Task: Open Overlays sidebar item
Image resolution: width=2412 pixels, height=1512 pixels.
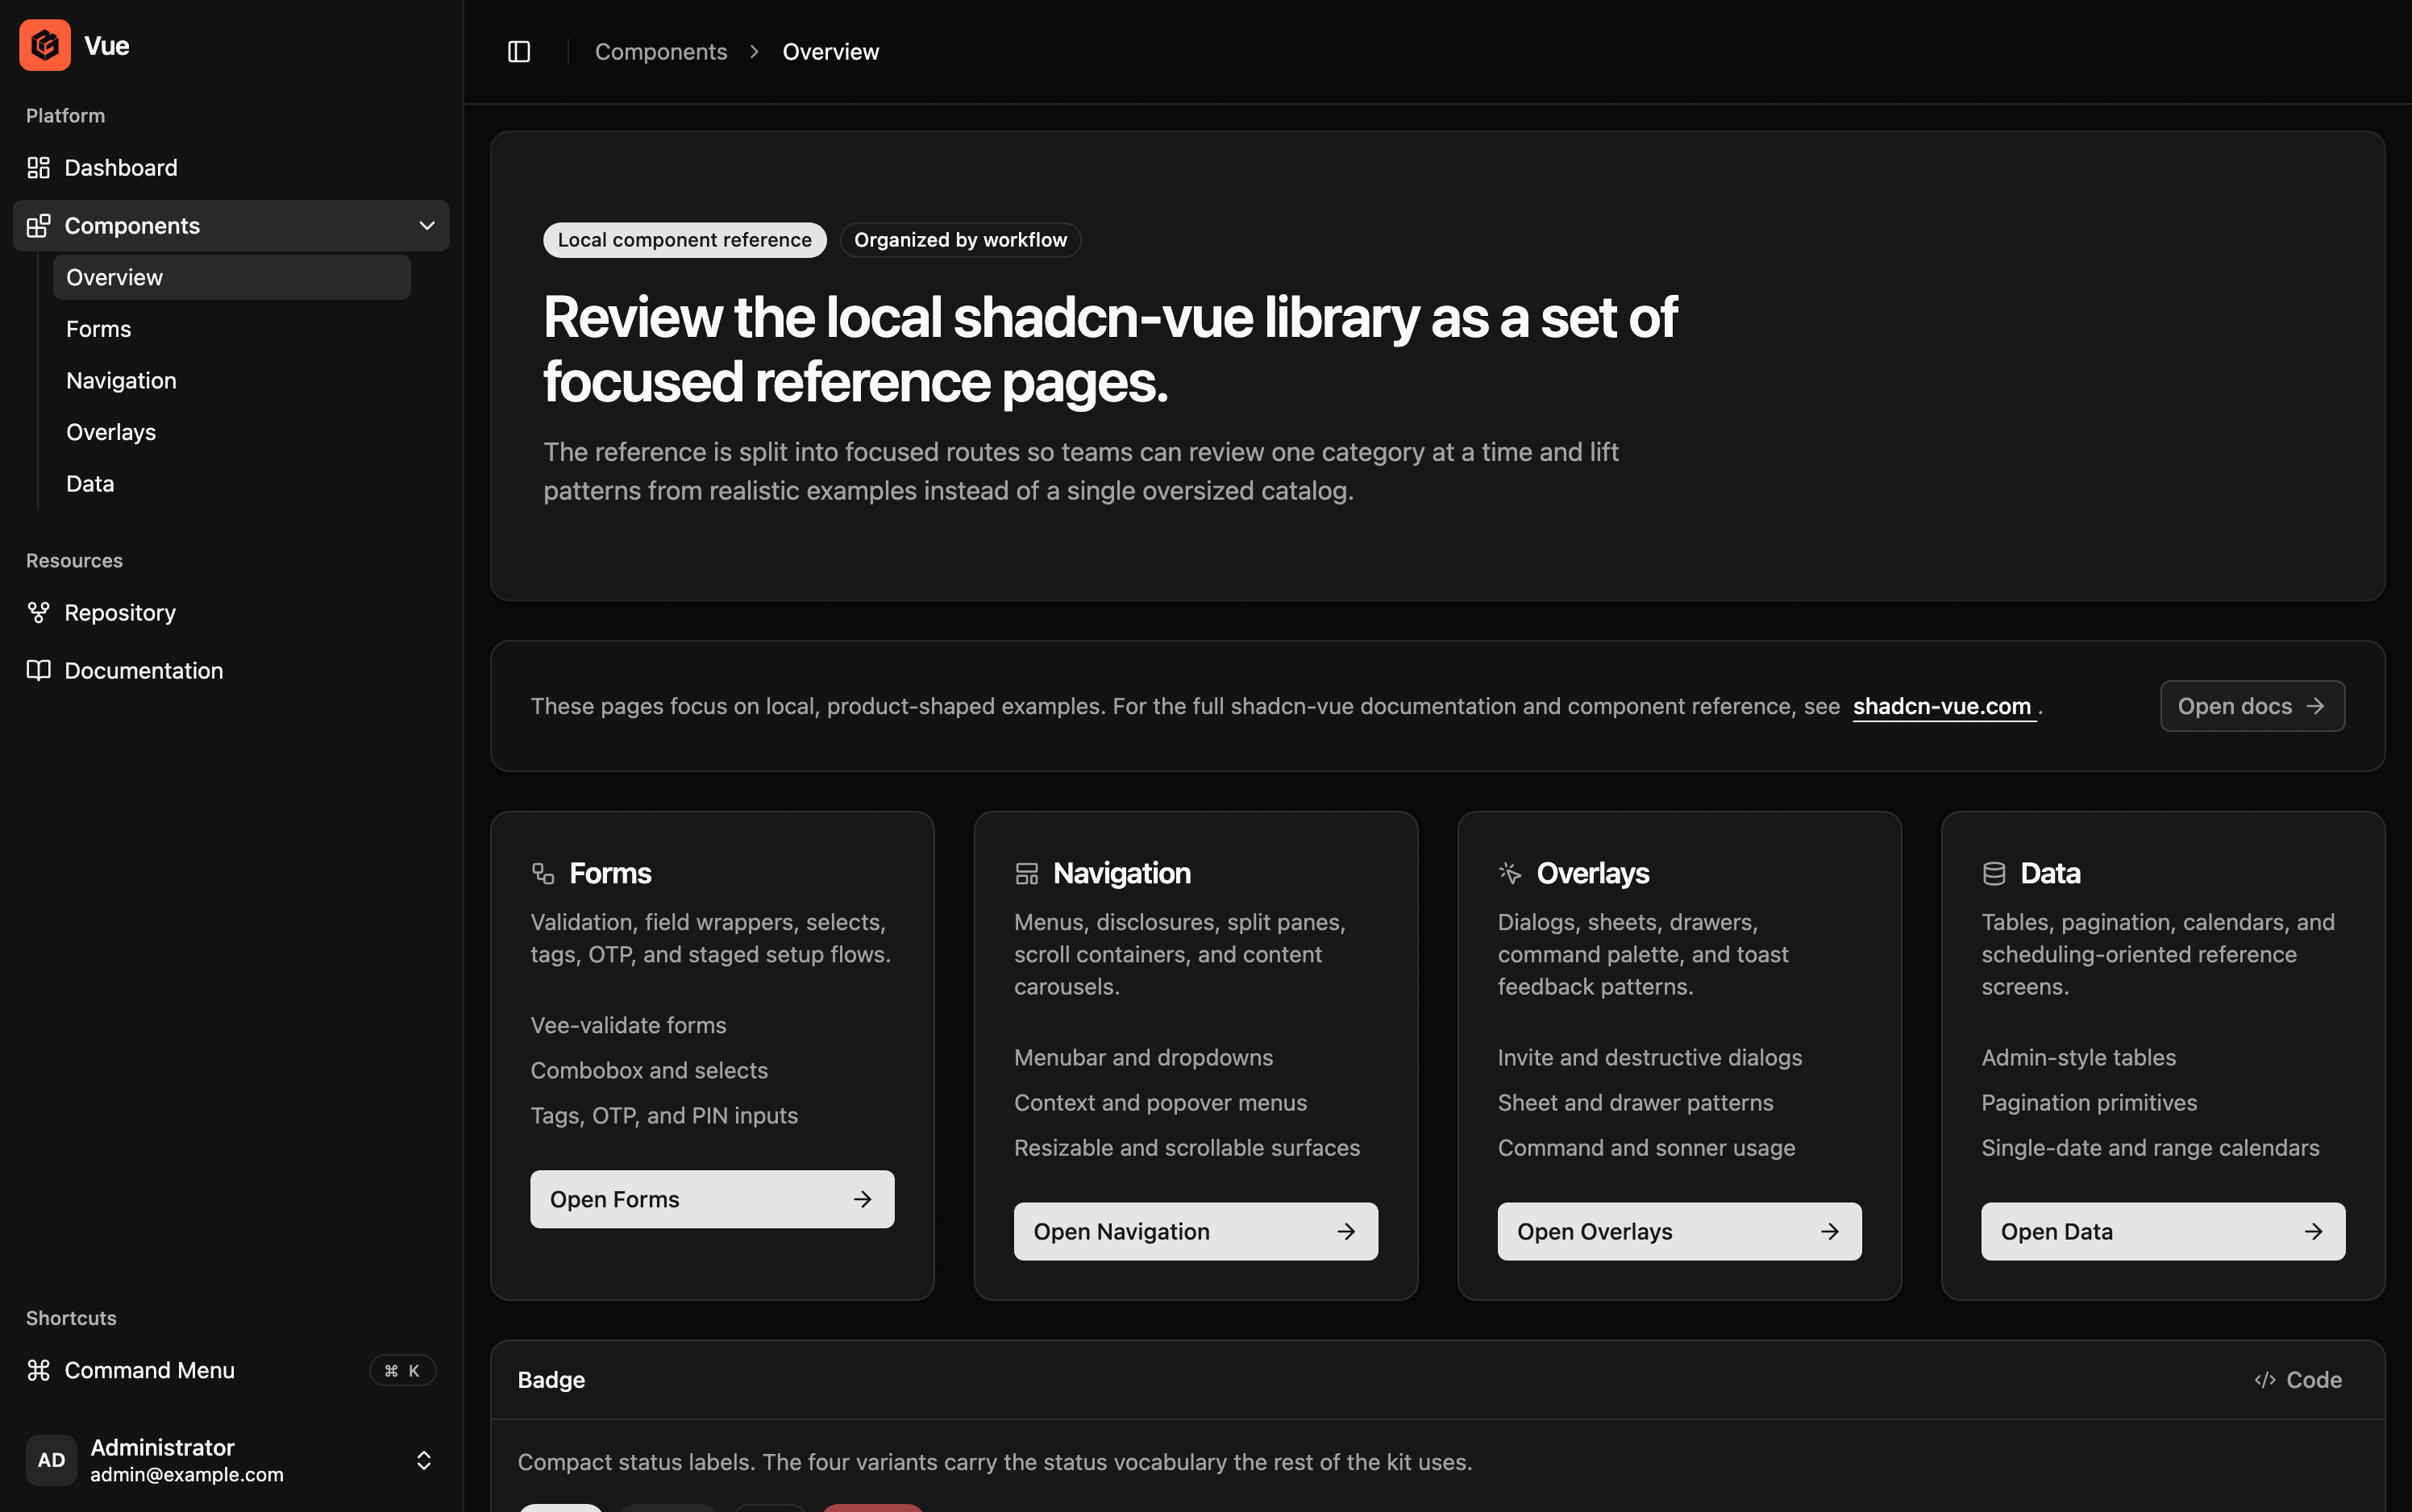Action: 232,432
